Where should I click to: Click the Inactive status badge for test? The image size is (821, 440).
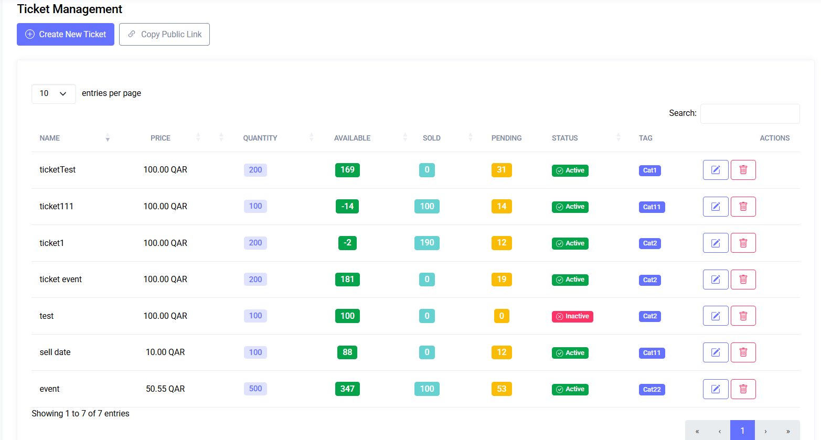click(572, 316)
